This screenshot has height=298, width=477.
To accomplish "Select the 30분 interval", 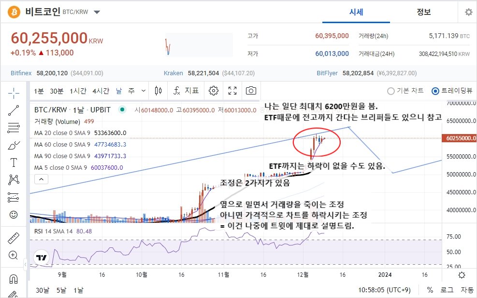I will 57,91.
